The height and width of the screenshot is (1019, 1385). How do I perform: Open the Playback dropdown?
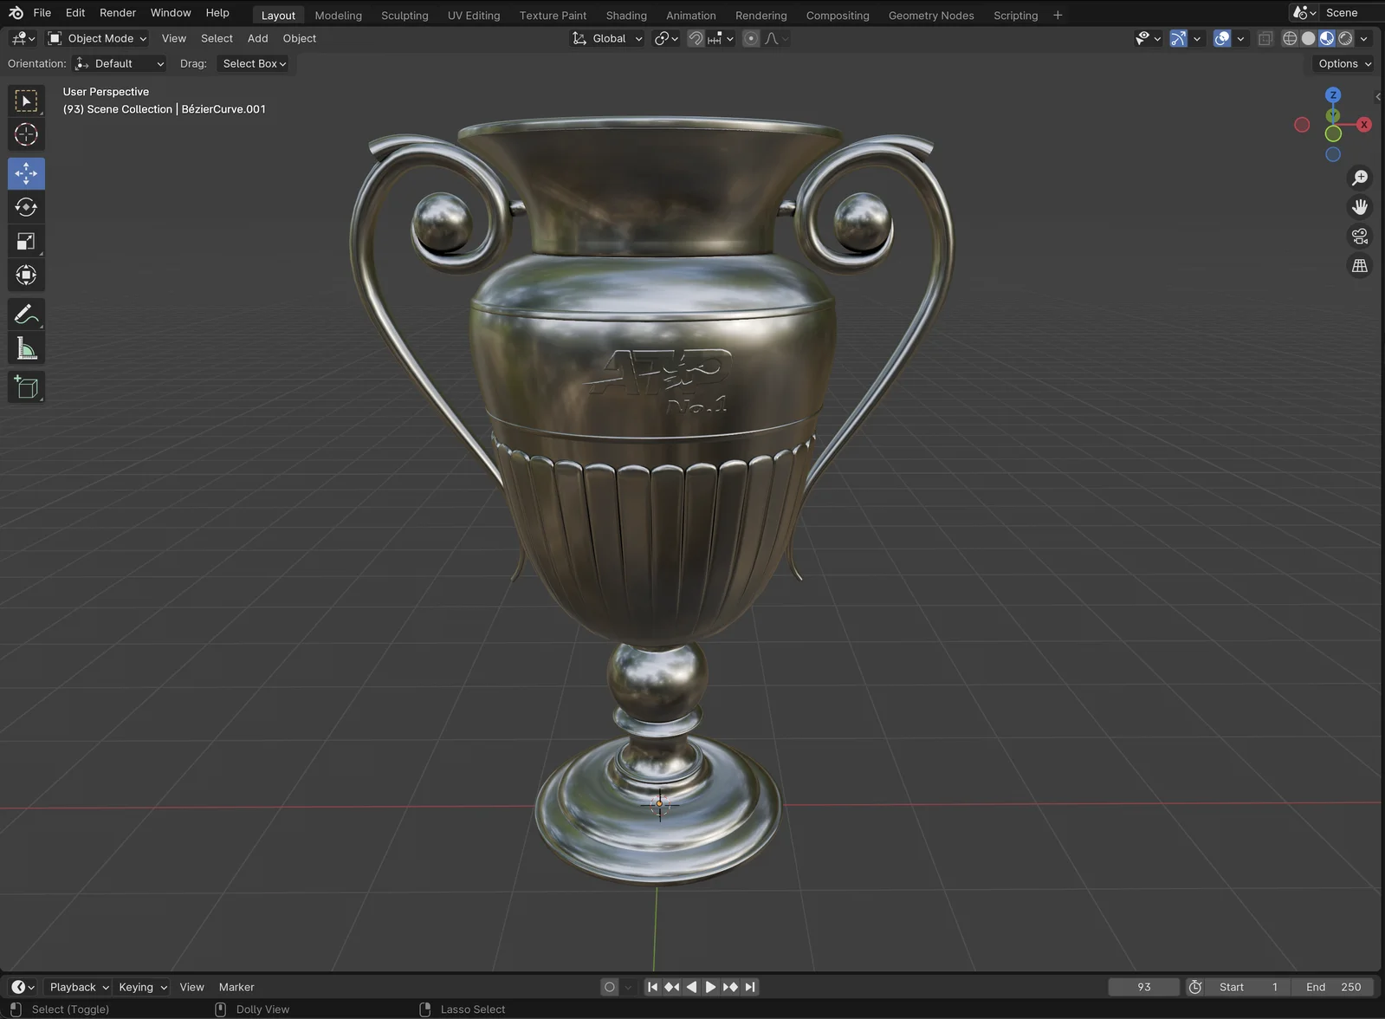(x=78, y=987)
